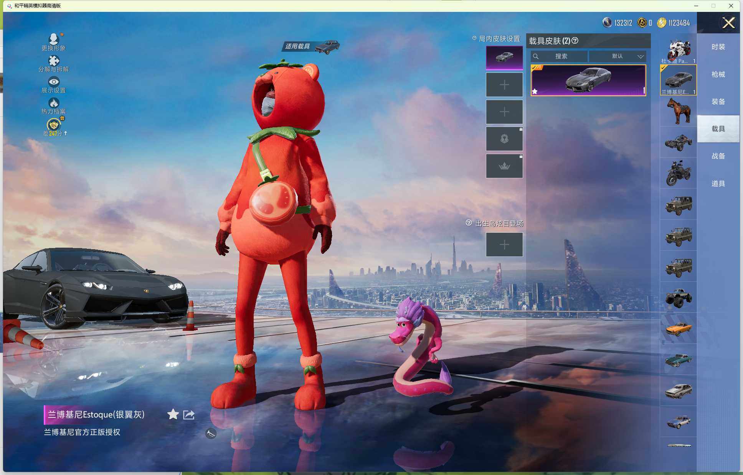Switch to 枪械 tab

click(718, 74)
